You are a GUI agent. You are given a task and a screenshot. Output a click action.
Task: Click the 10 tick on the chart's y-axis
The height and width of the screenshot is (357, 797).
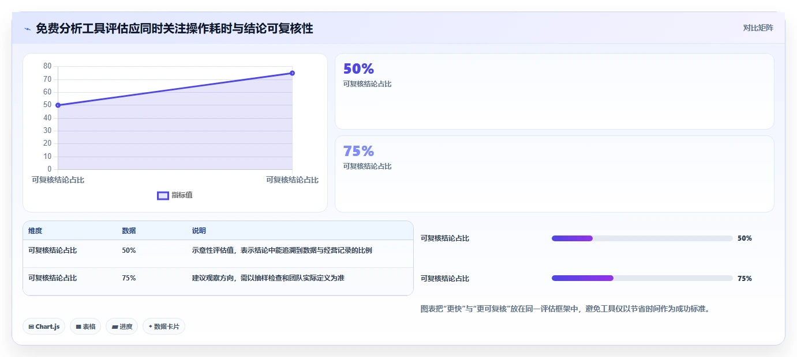pyautogui.click(x=47, y=157)
